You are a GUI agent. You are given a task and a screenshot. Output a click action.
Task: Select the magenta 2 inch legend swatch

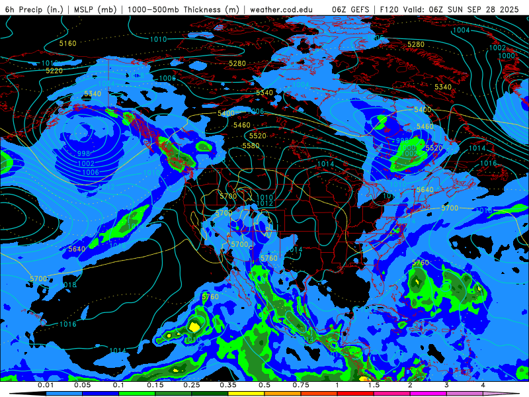[428, 394]
